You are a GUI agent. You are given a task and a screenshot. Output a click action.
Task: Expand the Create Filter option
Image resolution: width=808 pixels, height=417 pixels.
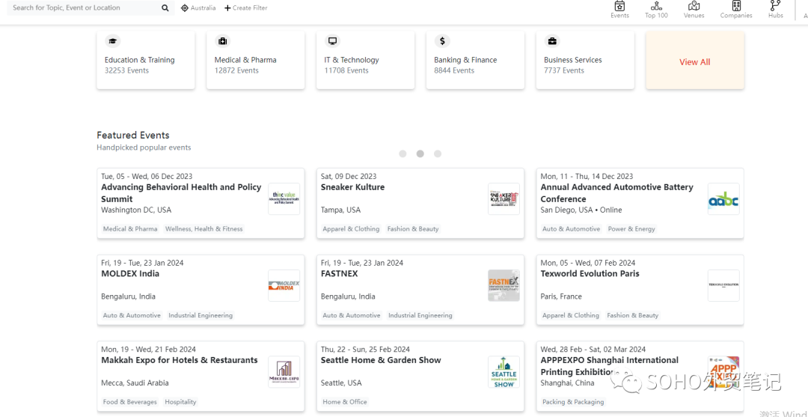click(x=246, y=8)
